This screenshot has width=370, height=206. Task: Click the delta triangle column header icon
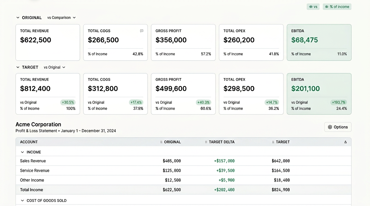(346, 142)
